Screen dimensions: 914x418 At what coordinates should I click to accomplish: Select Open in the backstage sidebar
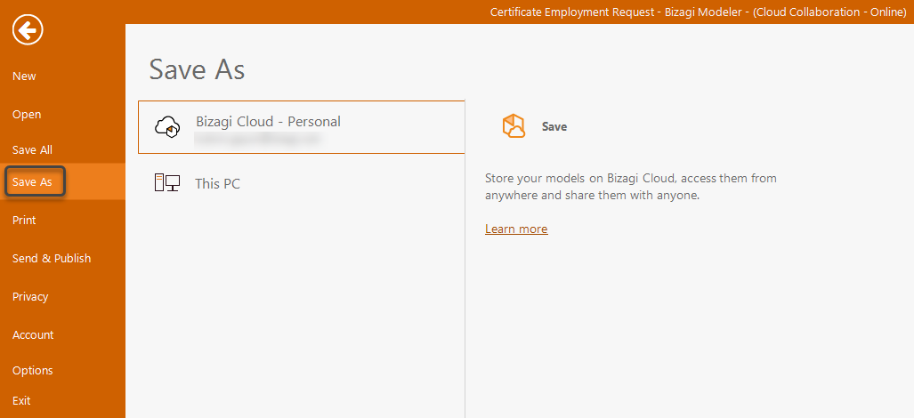click(x=27, y=114)
